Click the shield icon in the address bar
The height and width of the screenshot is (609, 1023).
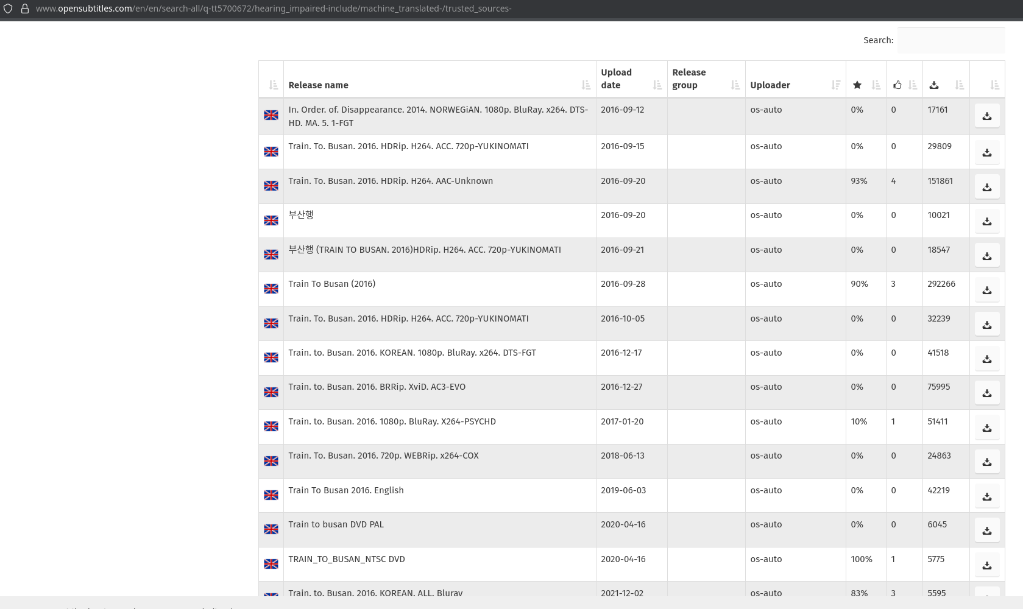(x=8, y=9)
